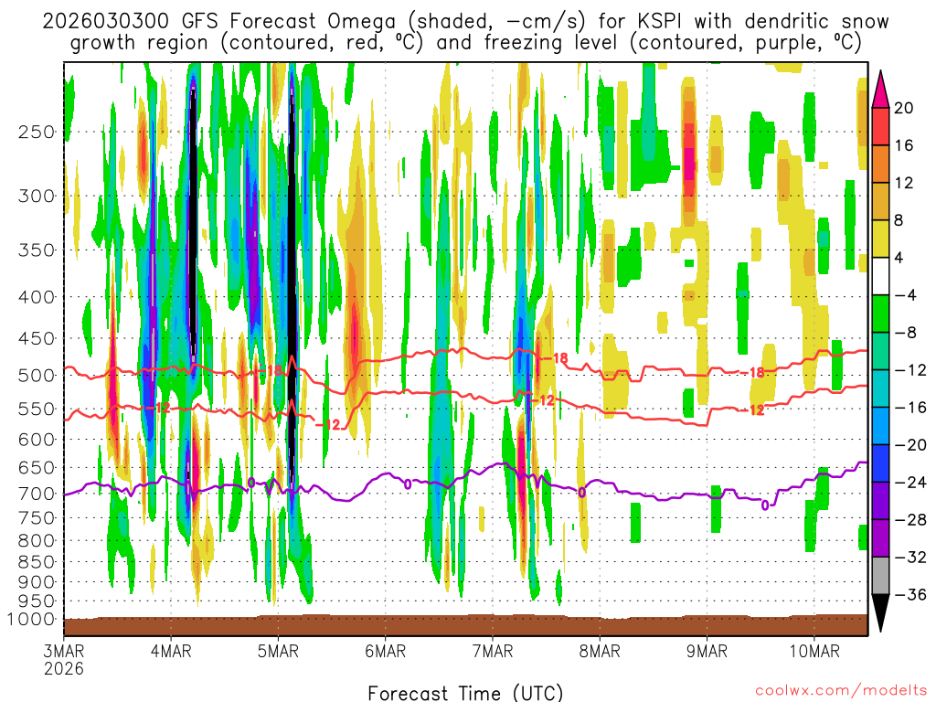936x702 pixels.
Task: Click the black down-arrow at the colorbar bottom
Action: point(881,612)
